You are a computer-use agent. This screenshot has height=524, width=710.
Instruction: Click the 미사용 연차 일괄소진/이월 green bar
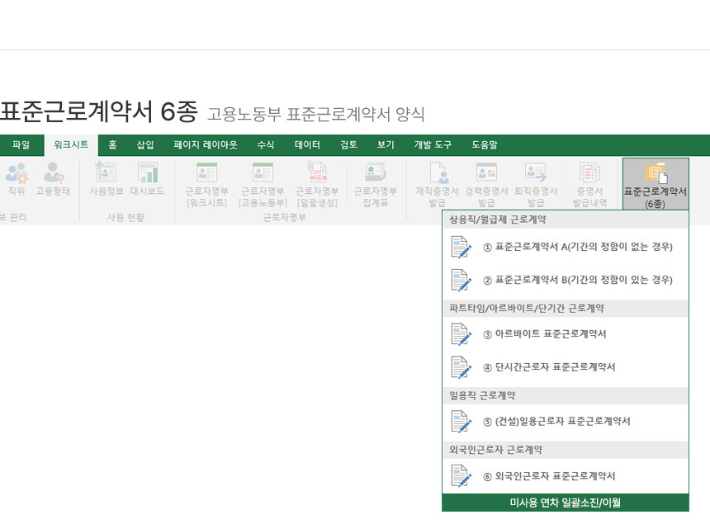point(566,503)
